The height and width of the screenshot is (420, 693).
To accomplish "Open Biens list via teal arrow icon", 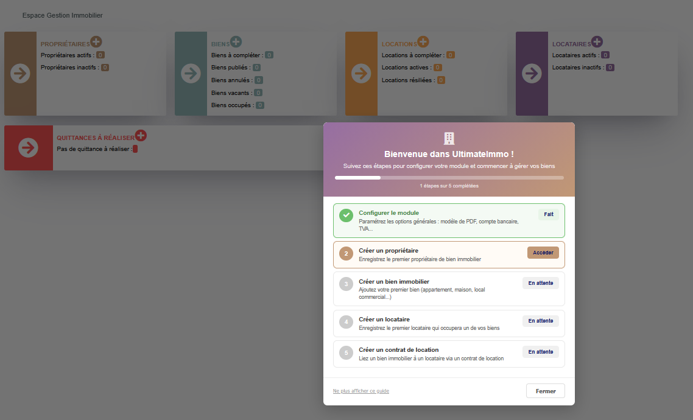I will point(191,73).
